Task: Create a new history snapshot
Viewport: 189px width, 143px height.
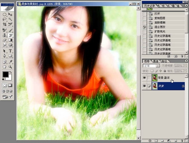Action: click(x=176, y=56)
